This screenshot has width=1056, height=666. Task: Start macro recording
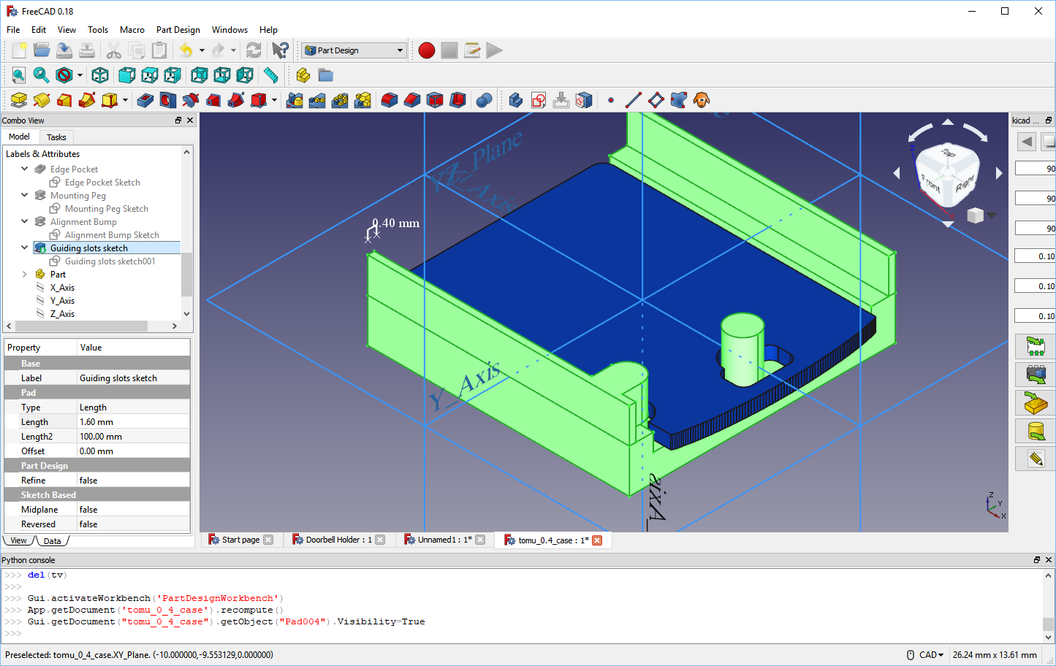[x=426, y=50]
